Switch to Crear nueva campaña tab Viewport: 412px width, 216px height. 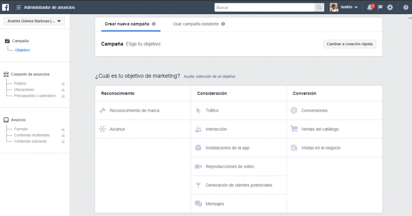[x=127, y=24]
